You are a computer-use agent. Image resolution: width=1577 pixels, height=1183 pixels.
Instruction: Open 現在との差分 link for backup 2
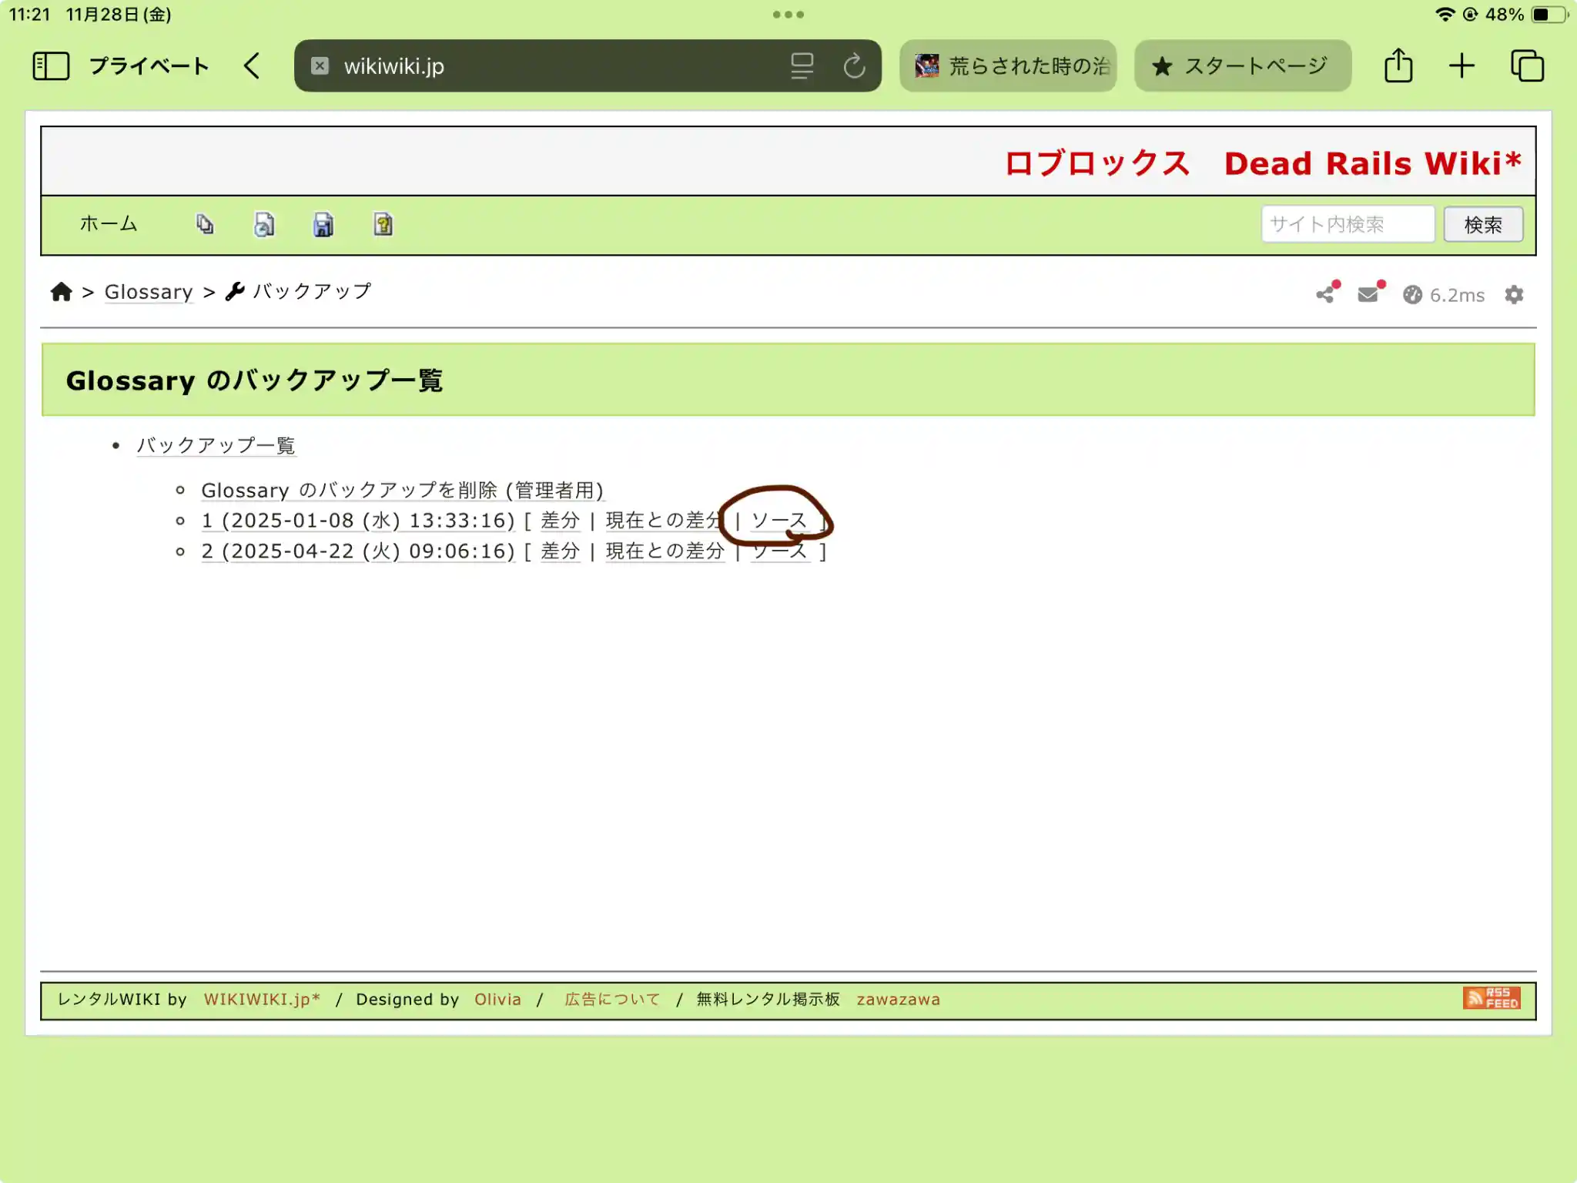tap(665, 551)
